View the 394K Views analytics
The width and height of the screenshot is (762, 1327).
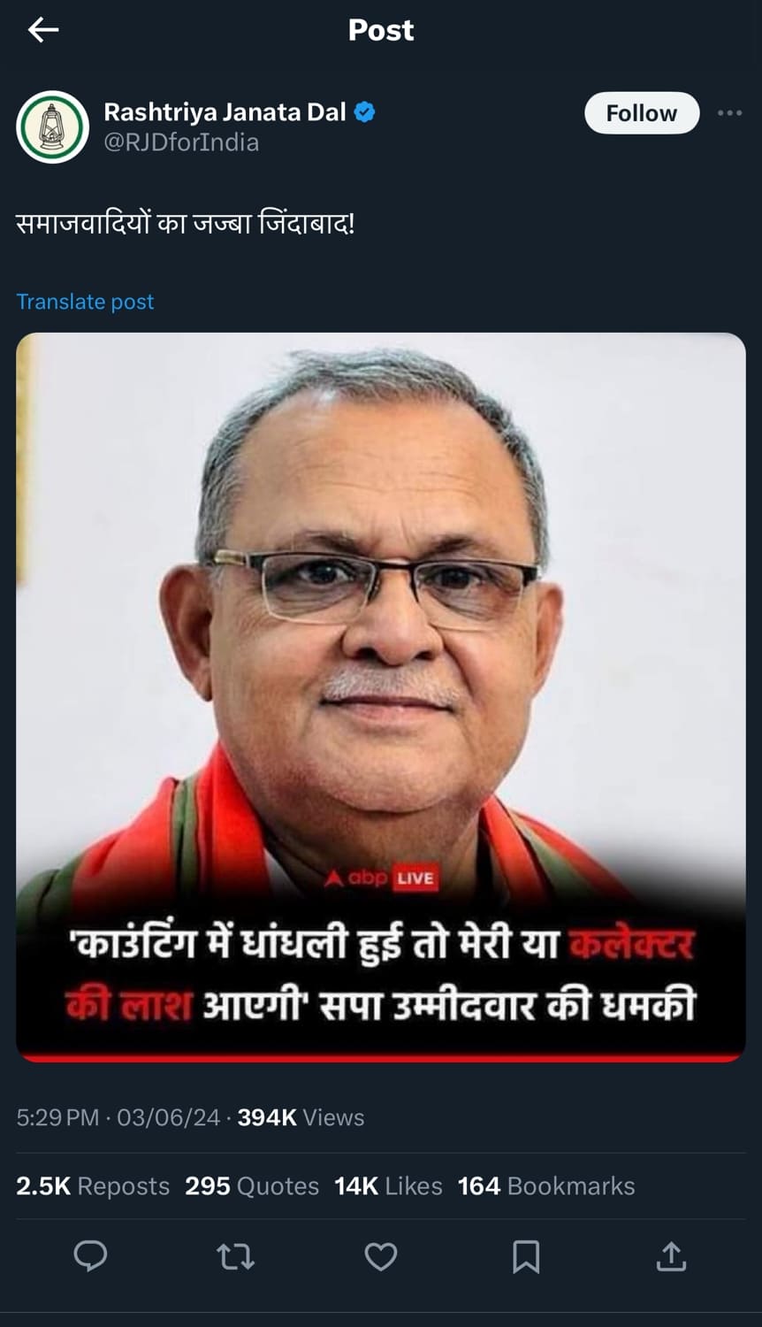pos(301,1117)
